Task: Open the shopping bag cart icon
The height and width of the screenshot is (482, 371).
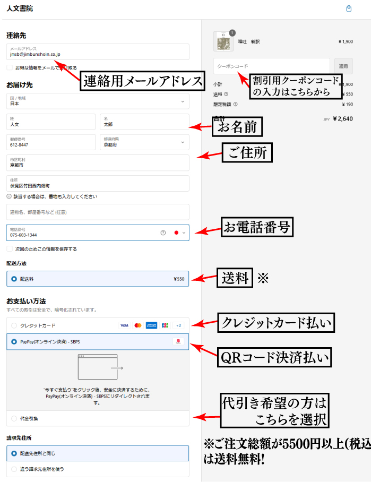Action: click(x=349, y=8)
